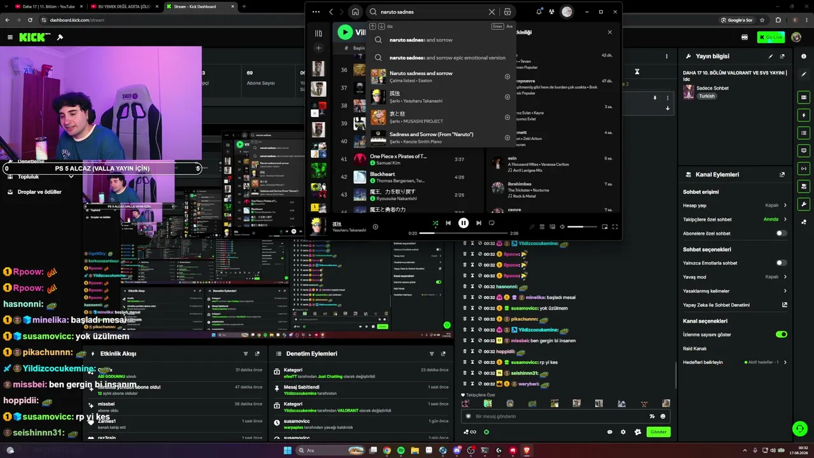
Task: Reload the Kick dashboard page
Action: 30,20
